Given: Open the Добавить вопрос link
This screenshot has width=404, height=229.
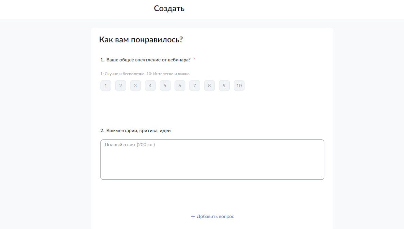Looking at the screenshot, I should point(215,216).
